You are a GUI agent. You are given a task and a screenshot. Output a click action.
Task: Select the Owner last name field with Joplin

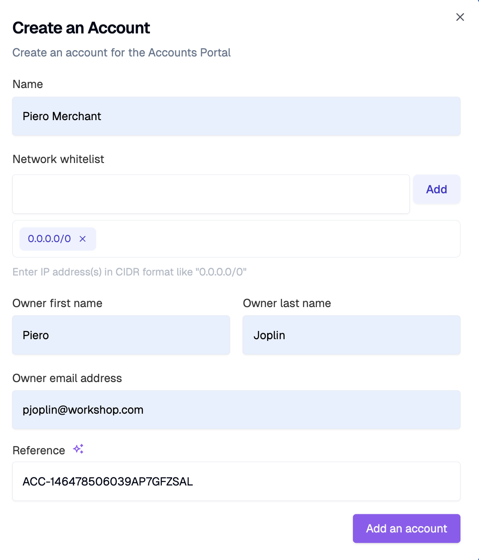pyautogui.click(x=352, y=335)
